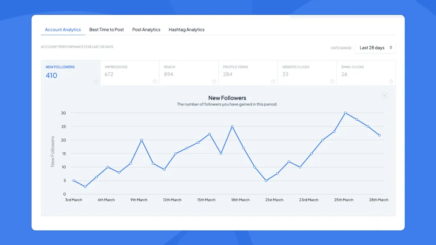
Task: Select the Reach metric card
Action: [189, 73]
